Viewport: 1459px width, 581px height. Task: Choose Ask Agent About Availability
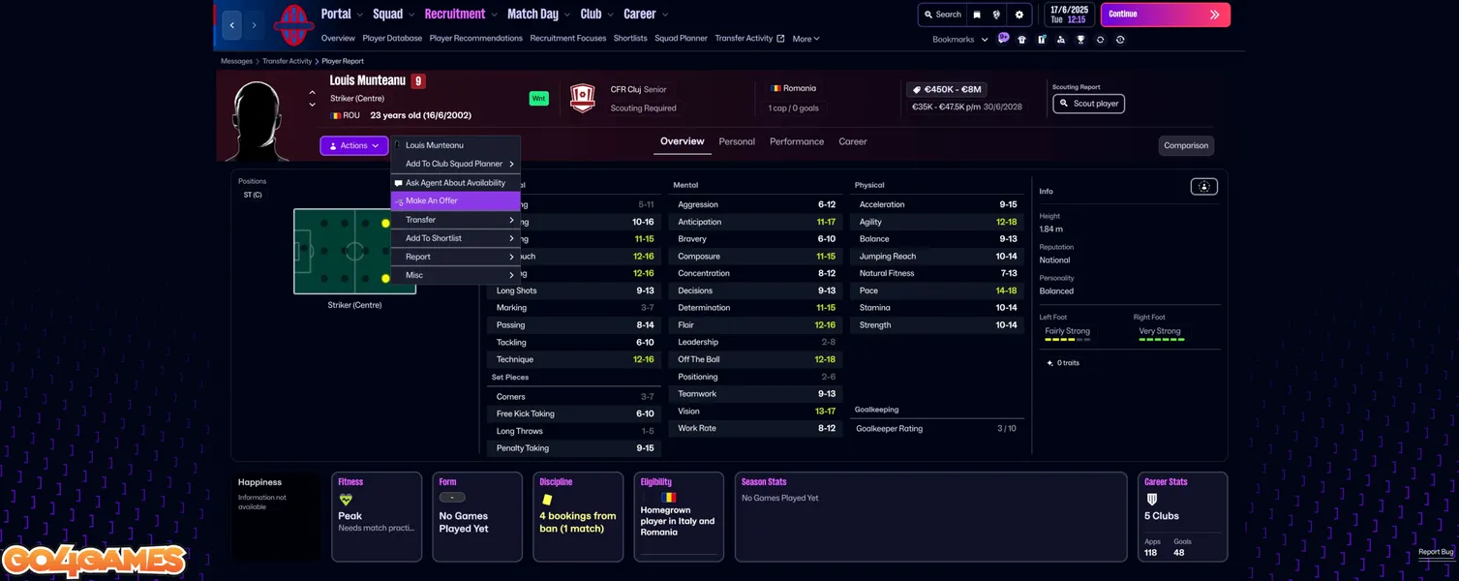pyautogui.click(x=455, y=183)
